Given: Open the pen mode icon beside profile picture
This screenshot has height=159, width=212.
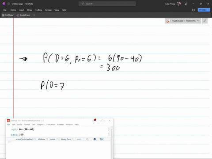Looking at the screenshot, I should tap(186, 4).
